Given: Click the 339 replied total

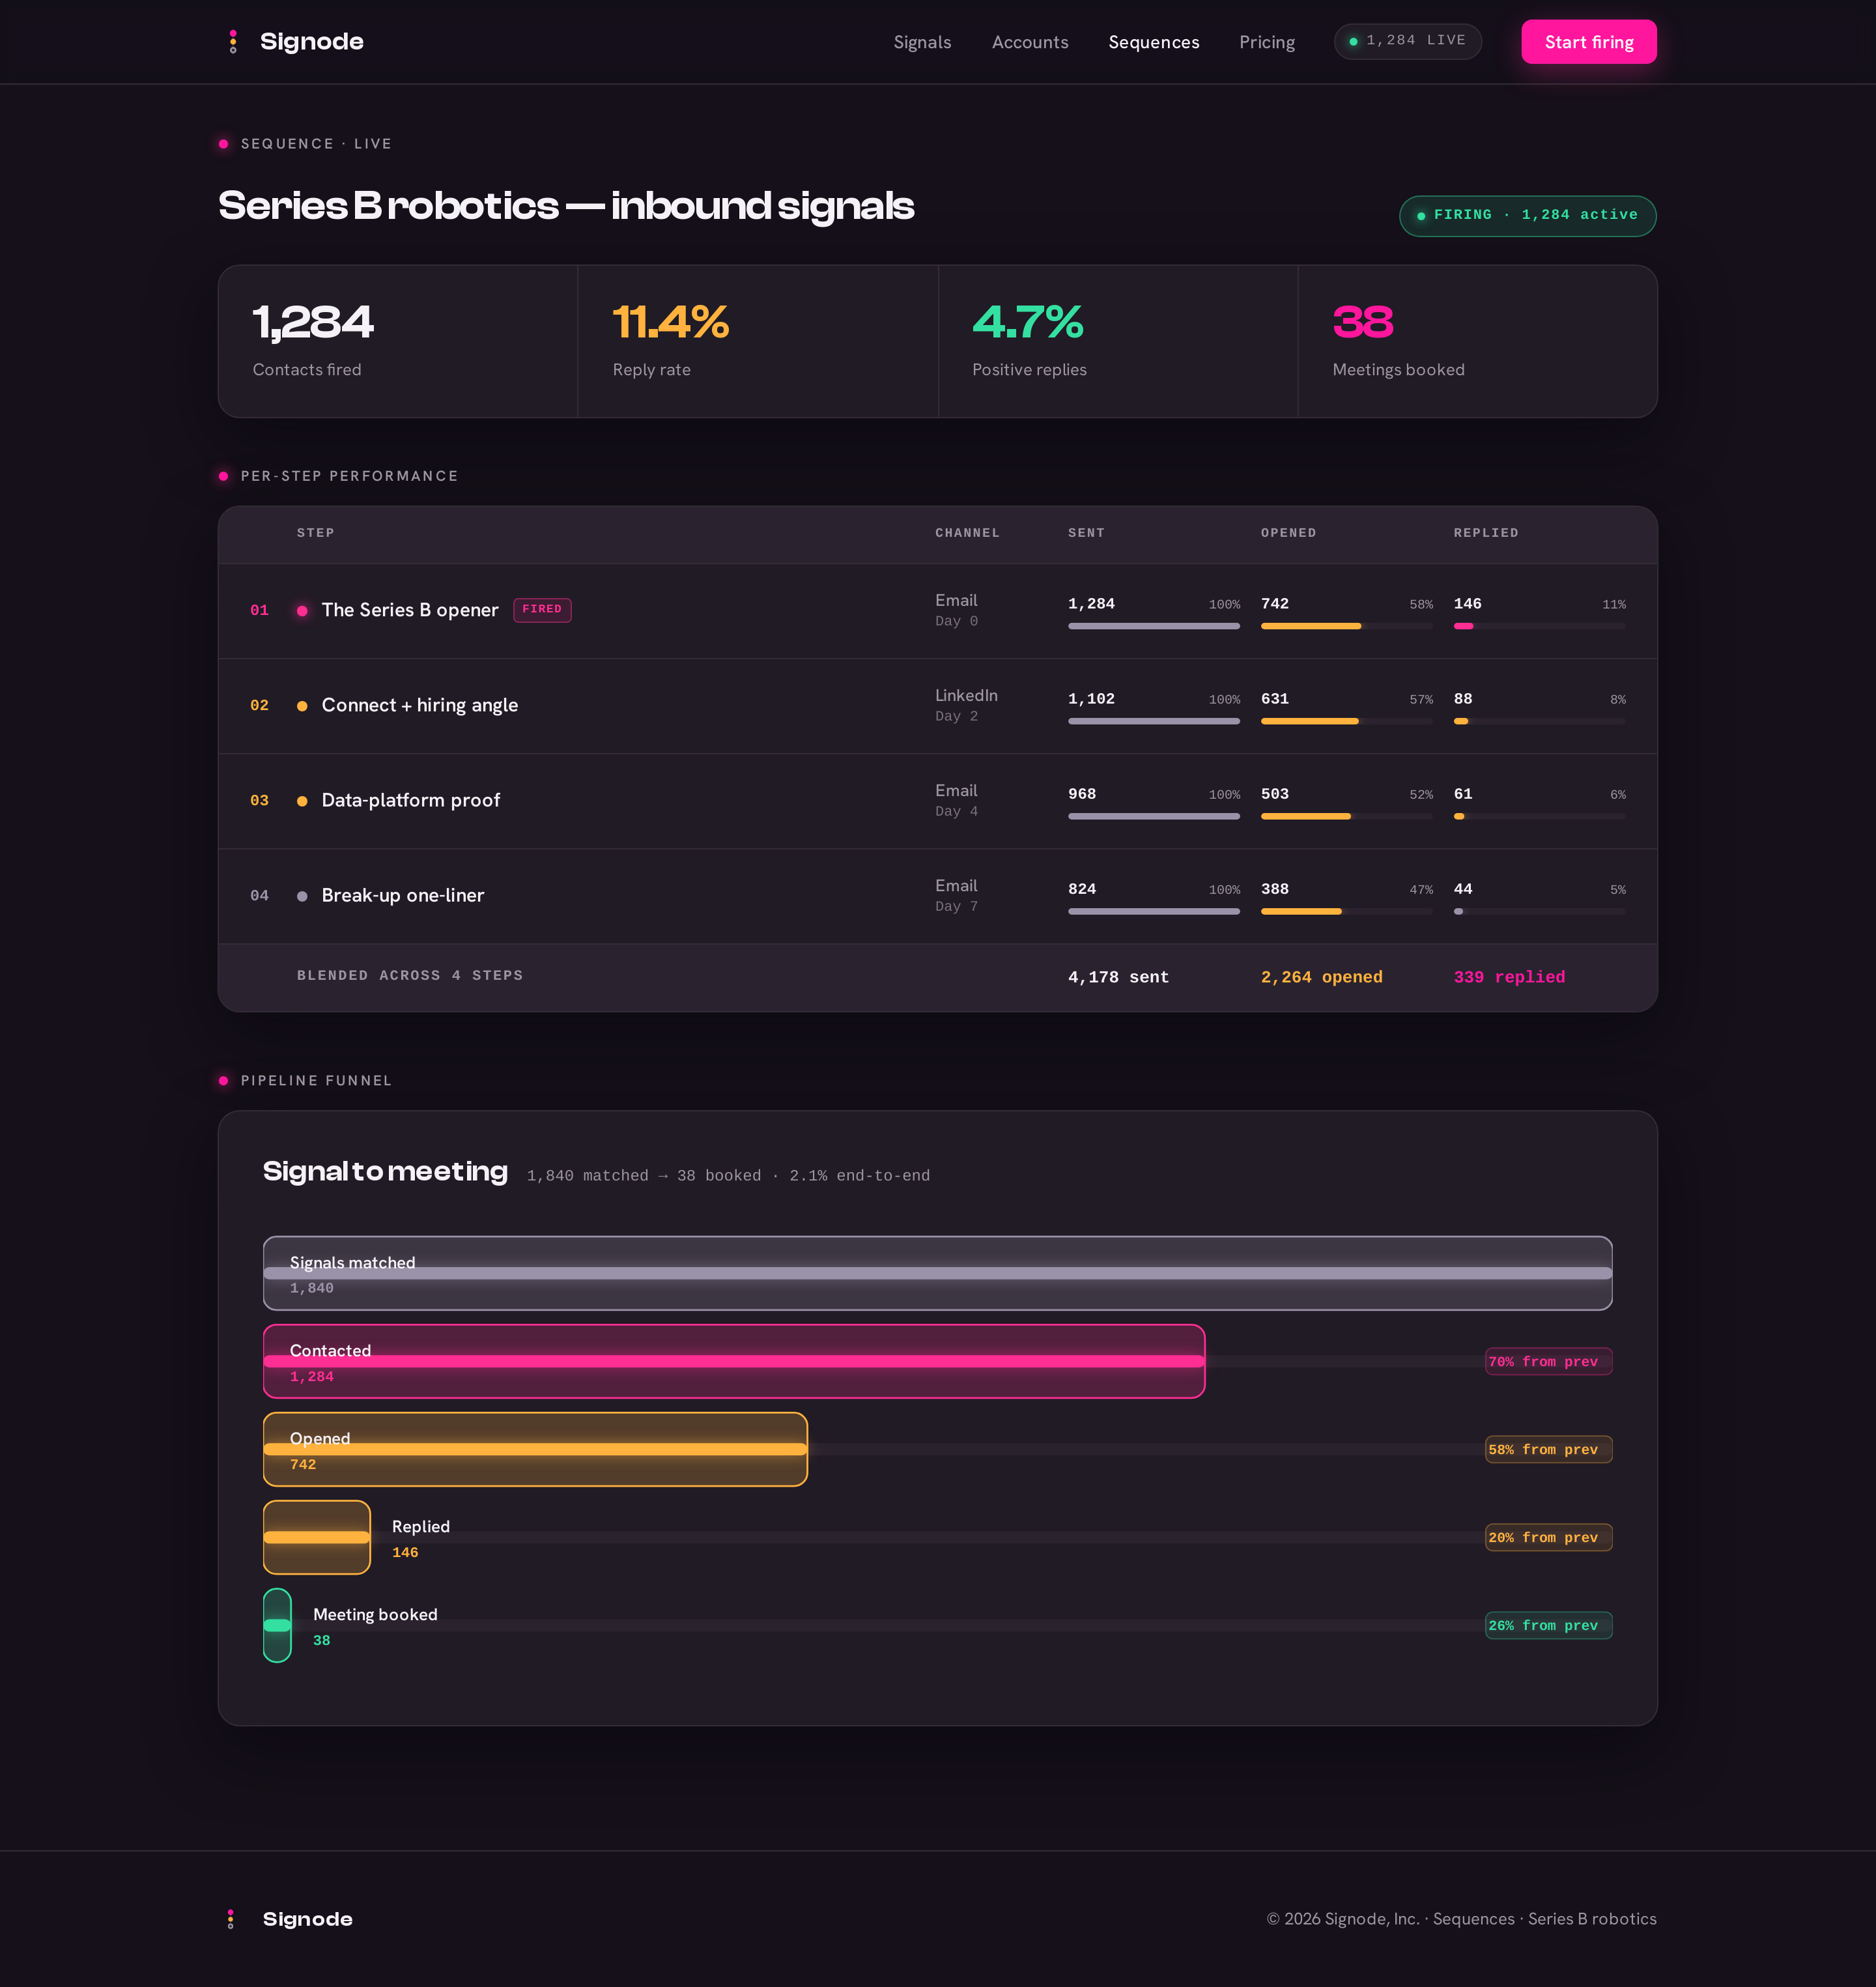Looking at the screenshot, I should 1509,977.
